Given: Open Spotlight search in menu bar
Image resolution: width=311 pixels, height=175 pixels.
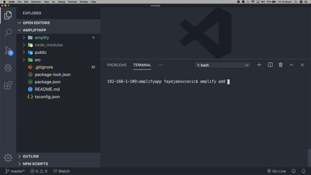Looking at the screenshot, I should click(295, 2).
